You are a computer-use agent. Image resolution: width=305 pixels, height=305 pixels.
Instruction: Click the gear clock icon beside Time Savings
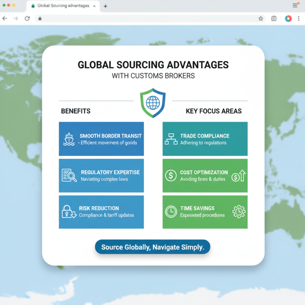pyautogui.click(x=239, y=212)
